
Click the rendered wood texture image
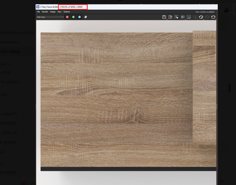tap(126, 102)
